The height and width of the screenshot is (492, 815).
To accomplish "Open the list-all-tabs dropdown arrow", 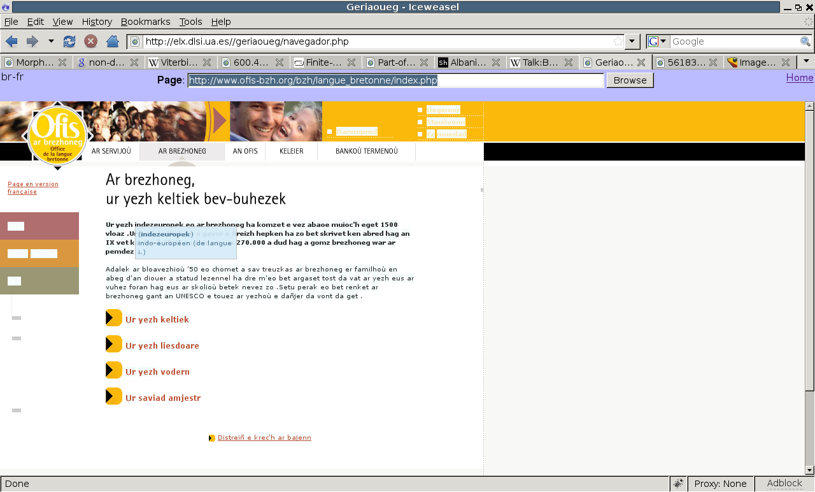I will 806,62.
